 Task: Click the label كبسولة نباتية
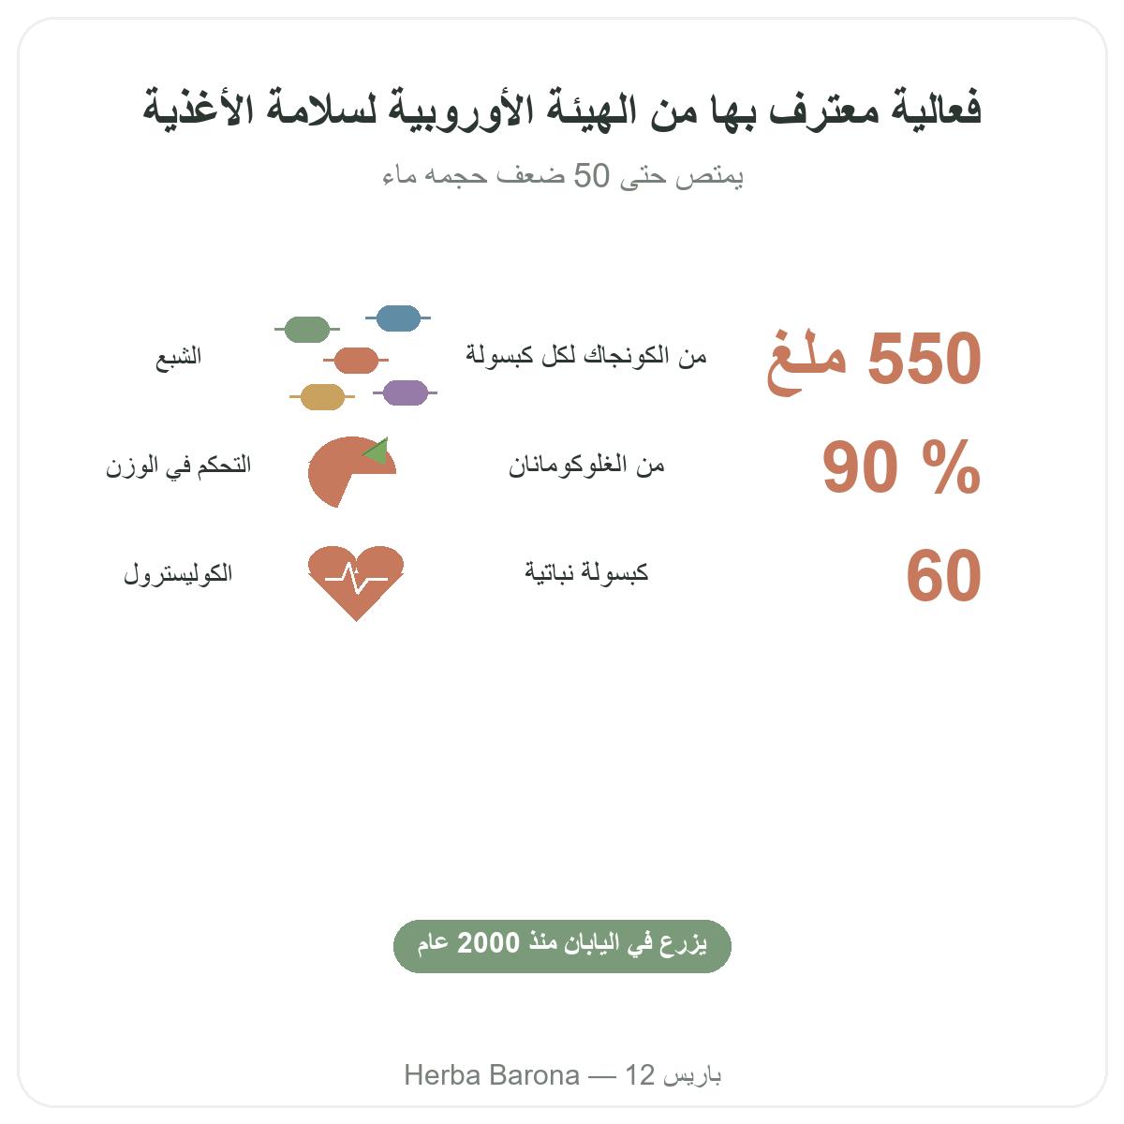586,572
